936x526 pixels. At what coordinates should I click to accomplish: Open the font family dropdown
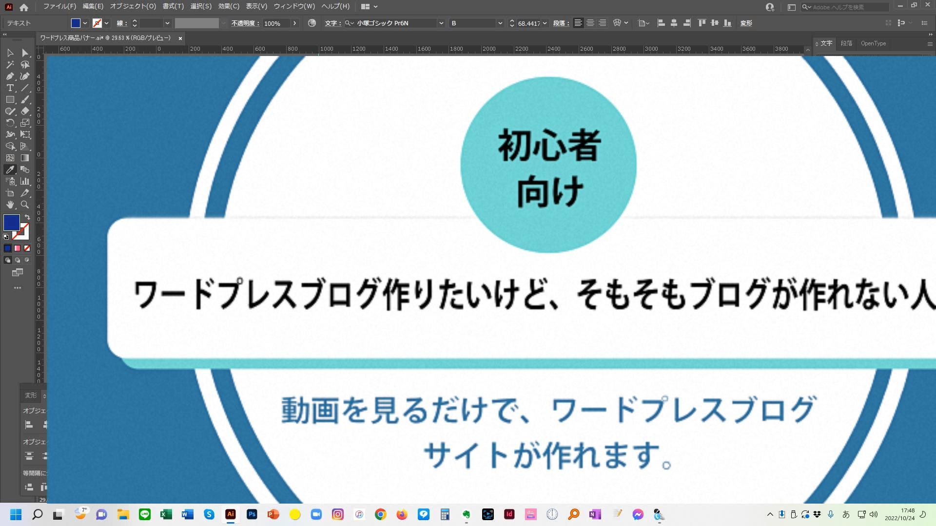(441, 23)
